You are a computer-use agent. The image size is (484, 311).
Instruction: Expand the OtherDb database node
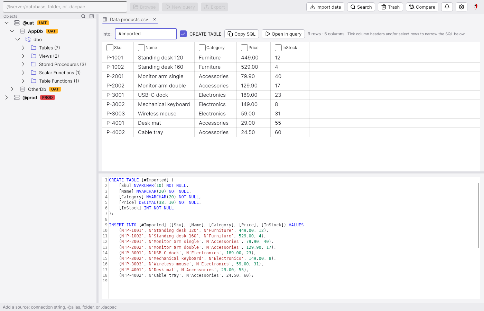tap(12, 89)
